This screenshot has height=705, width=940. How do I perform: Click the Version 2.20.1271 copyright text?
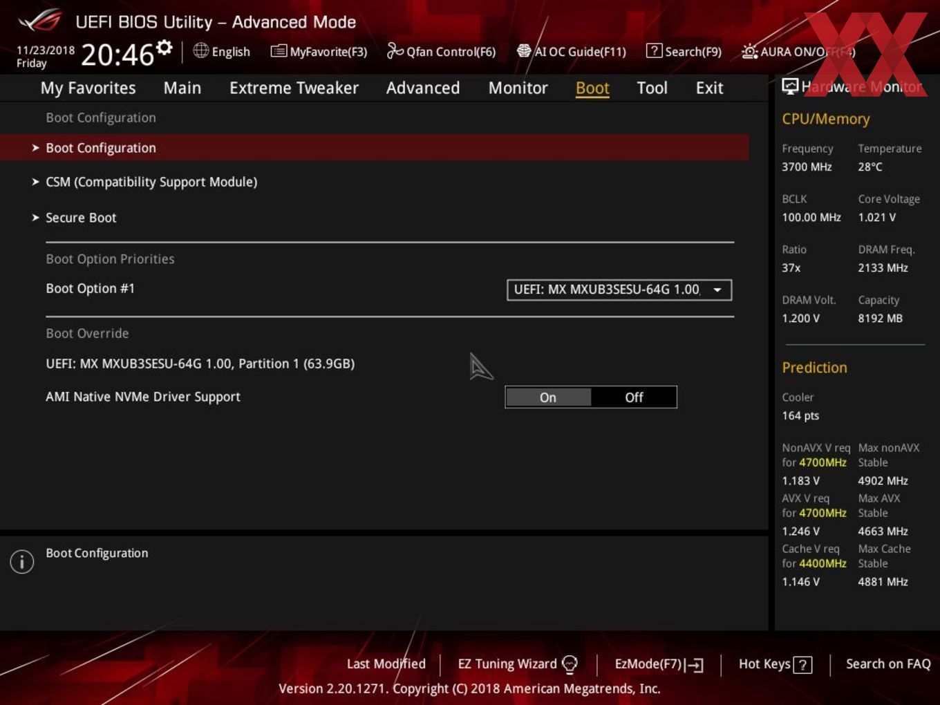click(x=469, y=688)
